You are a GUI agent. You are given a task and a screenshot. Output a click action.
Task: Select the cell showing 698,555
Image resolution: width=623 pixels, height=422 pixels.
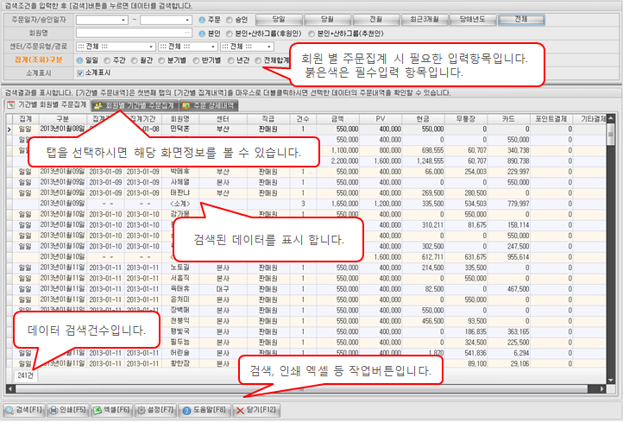423,150
